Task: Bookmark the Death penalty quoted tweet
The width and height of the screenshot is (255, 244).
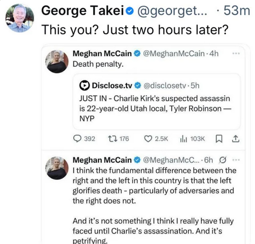Action: point(219,138)
